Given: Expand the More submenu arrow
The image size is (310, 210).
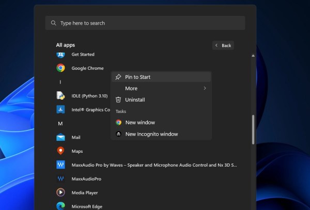Looking at the screenshot, I should [205, 88].
